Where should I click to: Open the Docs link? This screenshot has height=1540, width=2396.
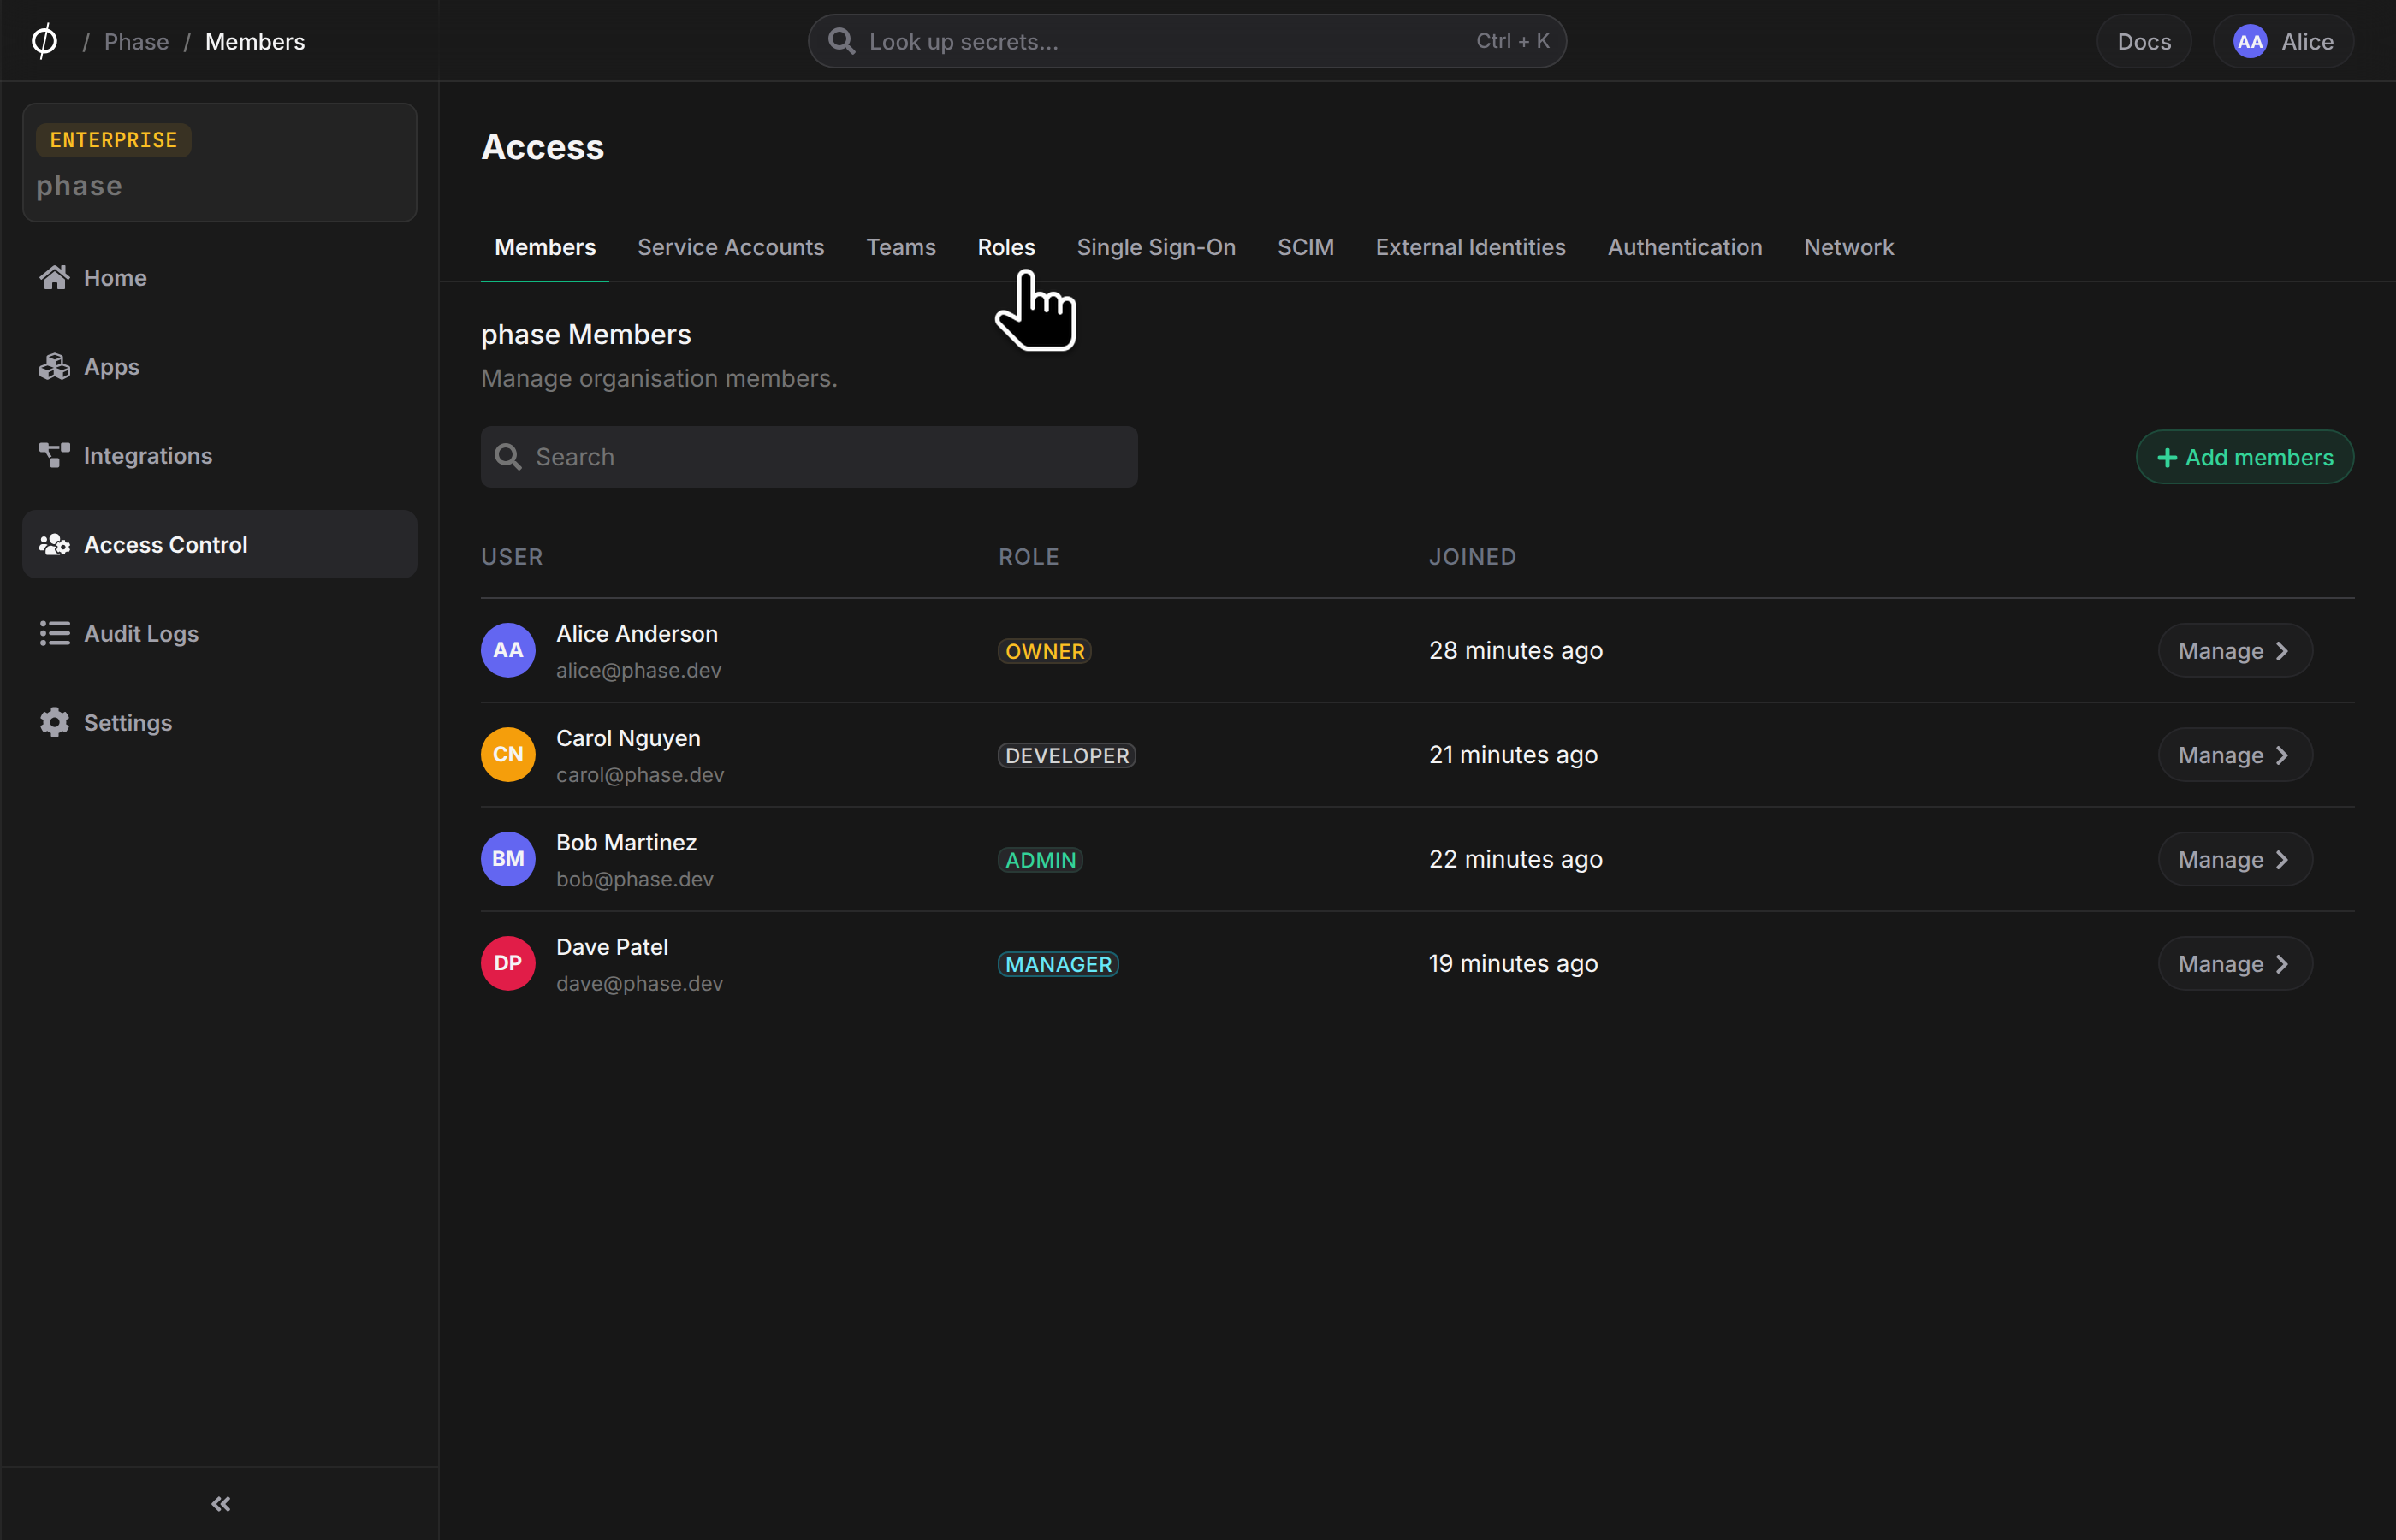[2144, 41]
